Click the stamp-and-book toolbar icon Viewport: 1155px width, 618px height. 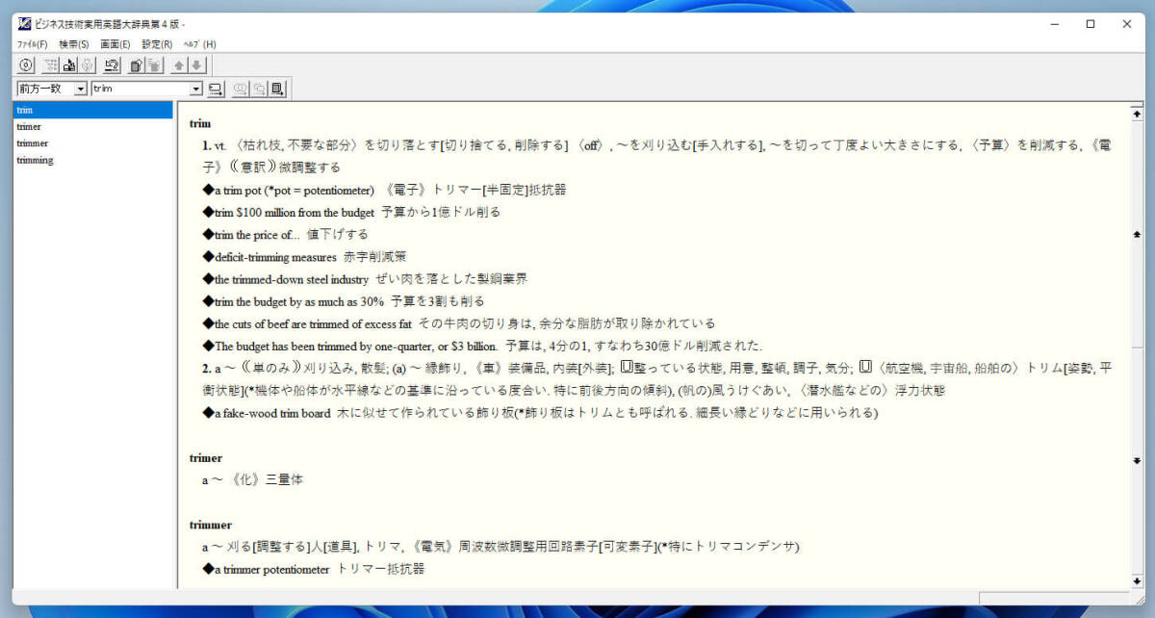coord(68,65)
